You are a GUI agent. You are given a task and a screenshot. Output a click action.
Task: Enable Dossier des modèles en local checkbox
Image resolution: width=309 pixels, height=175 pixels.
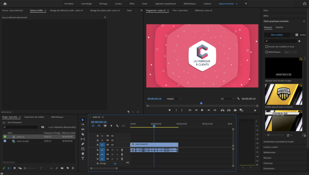267,47
